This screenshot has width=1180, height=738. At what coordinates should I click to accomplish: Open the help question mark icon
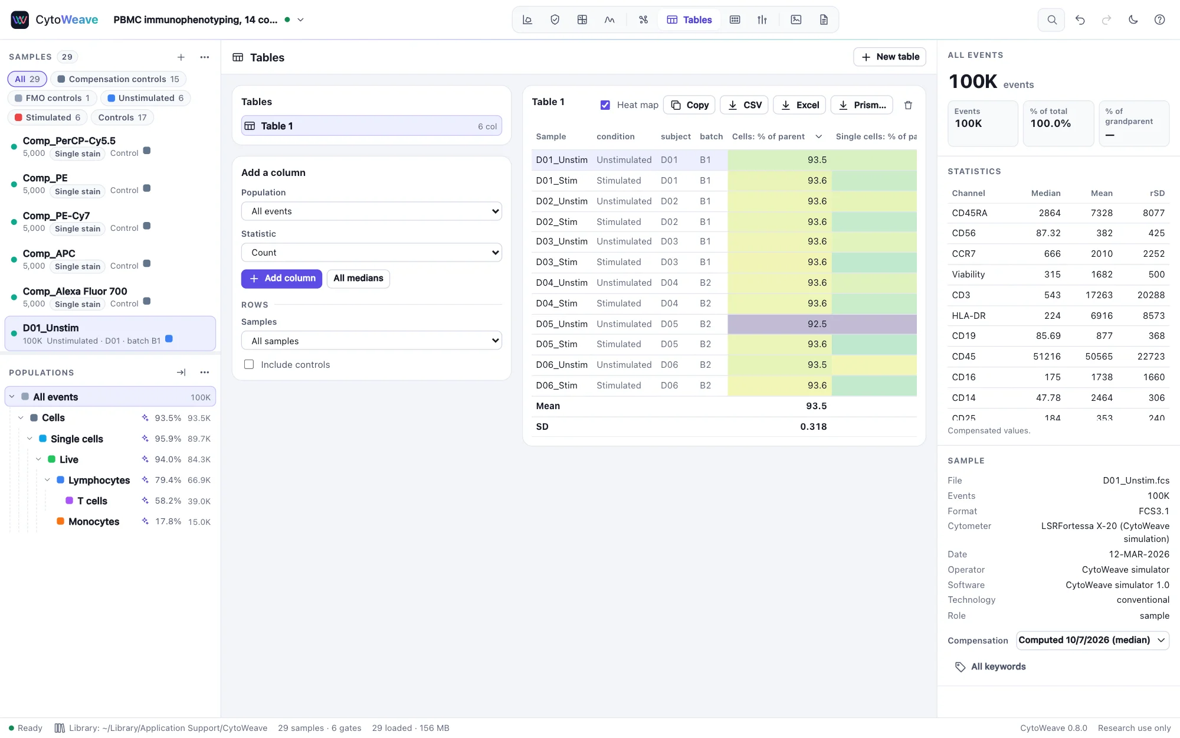pos(1159,19)
